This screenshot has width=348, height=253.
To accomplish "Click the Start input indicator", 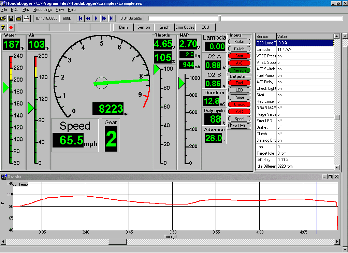I will pos(239,56).
